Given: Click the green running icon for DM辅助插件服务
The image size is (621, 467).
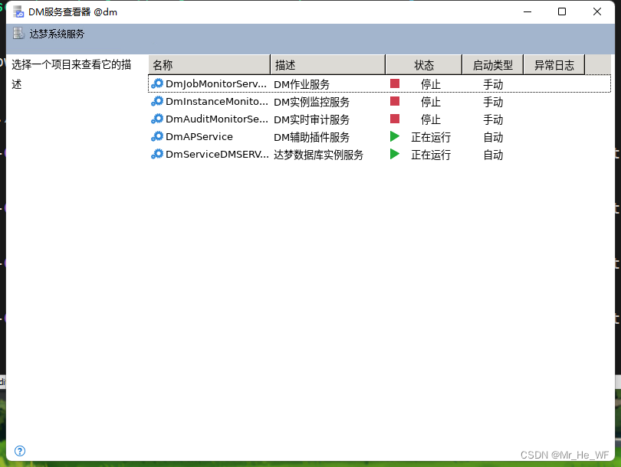Looking at the screenshot, I should 395,136.
